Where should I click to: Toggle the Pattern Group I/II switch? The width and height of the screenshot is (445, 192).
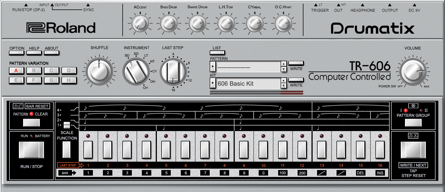click(x=413, y=122)
